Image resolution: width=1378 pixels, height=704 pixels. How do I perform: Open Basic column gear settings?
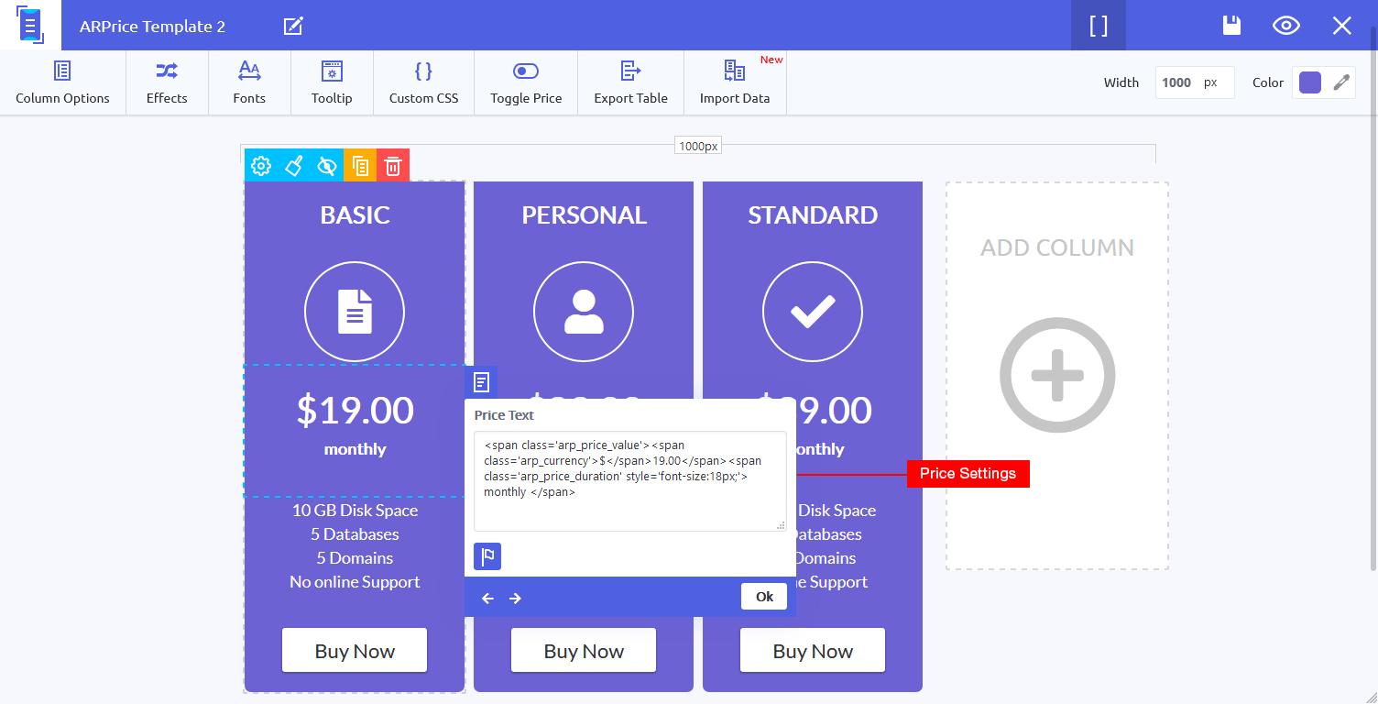261,165
